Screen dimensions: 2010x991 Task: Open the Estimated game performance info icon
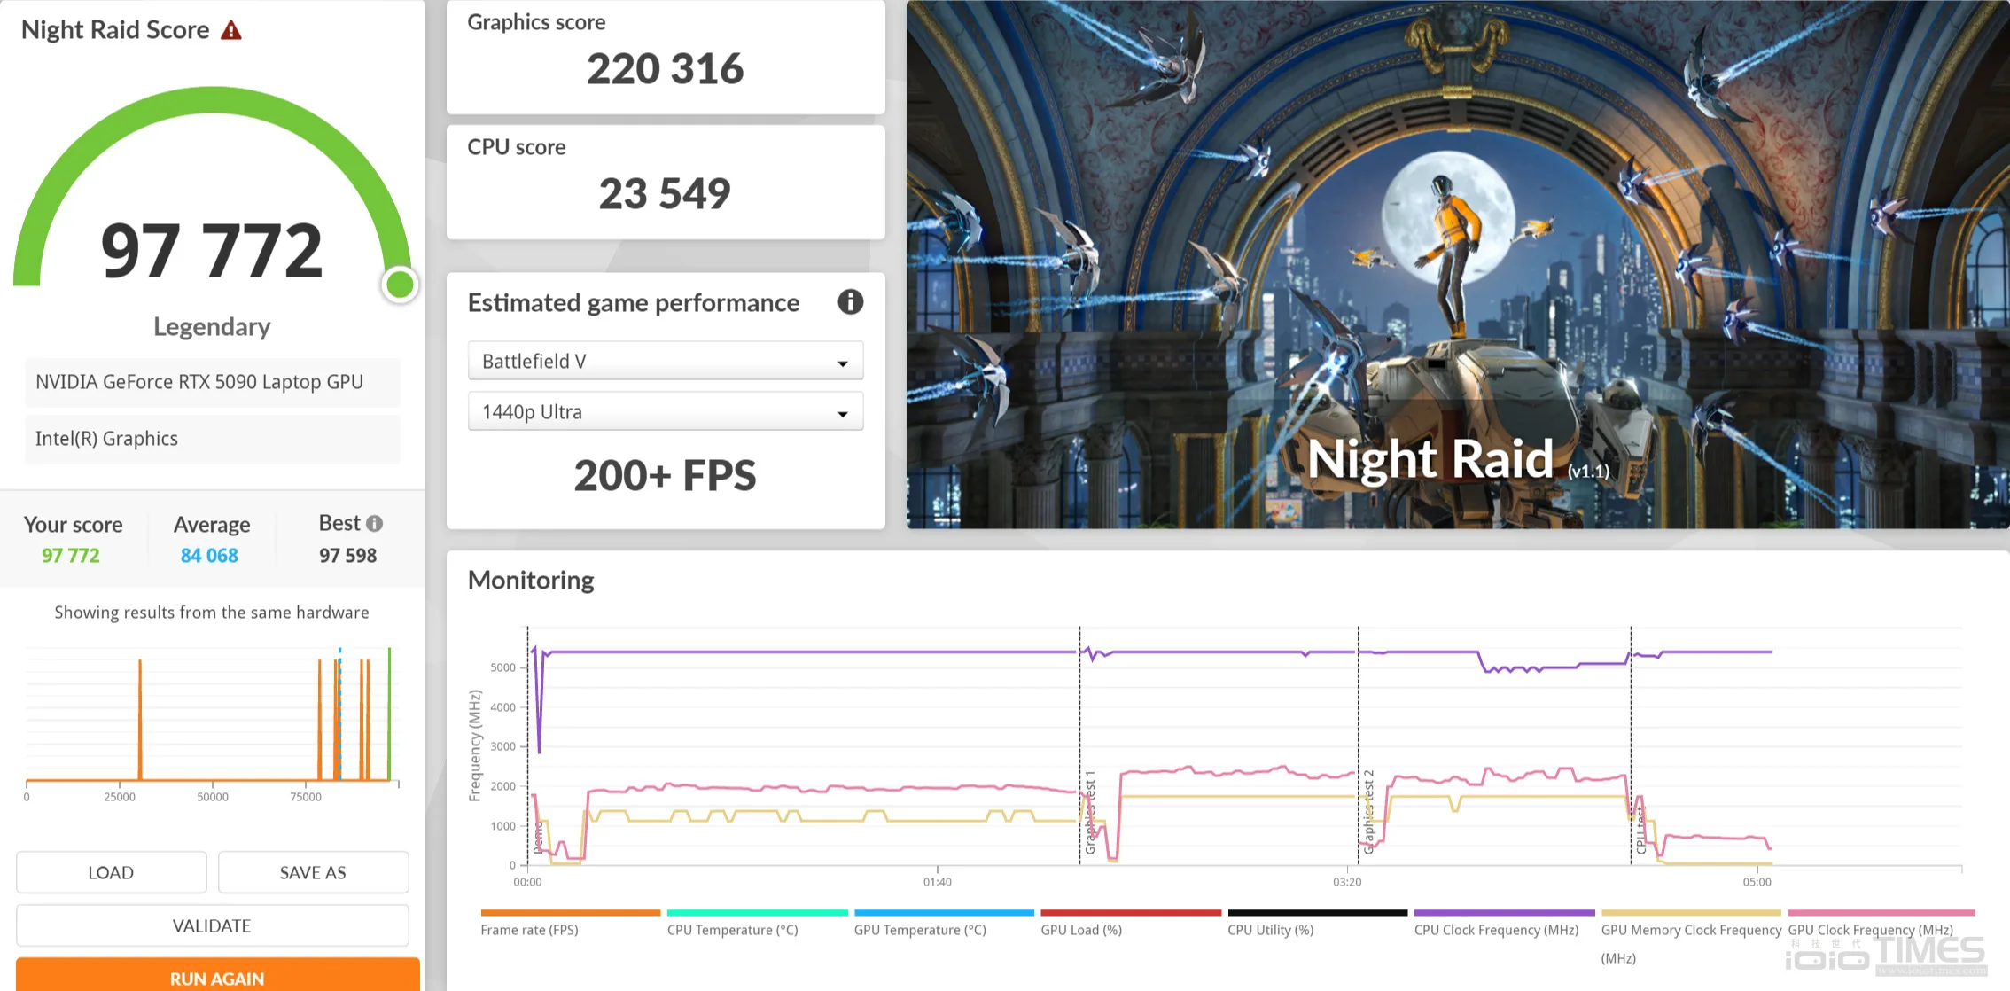click(x=850, y=302)
